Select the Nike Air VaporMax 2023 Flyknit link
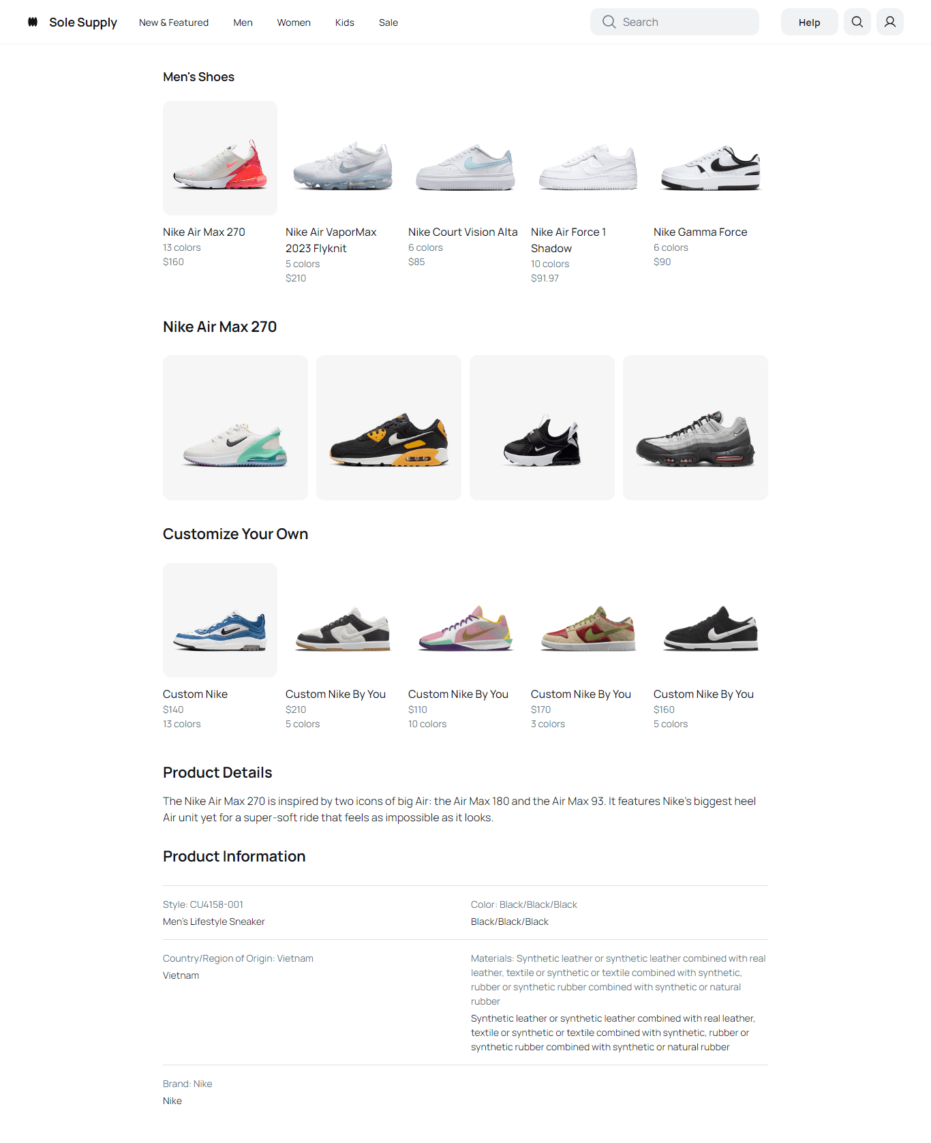 point(331,240)
